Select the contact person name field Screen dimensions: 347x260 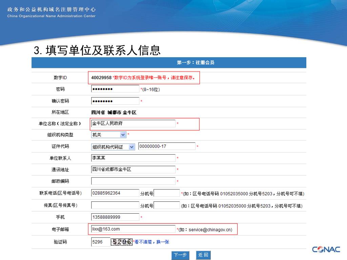(133, 158)
